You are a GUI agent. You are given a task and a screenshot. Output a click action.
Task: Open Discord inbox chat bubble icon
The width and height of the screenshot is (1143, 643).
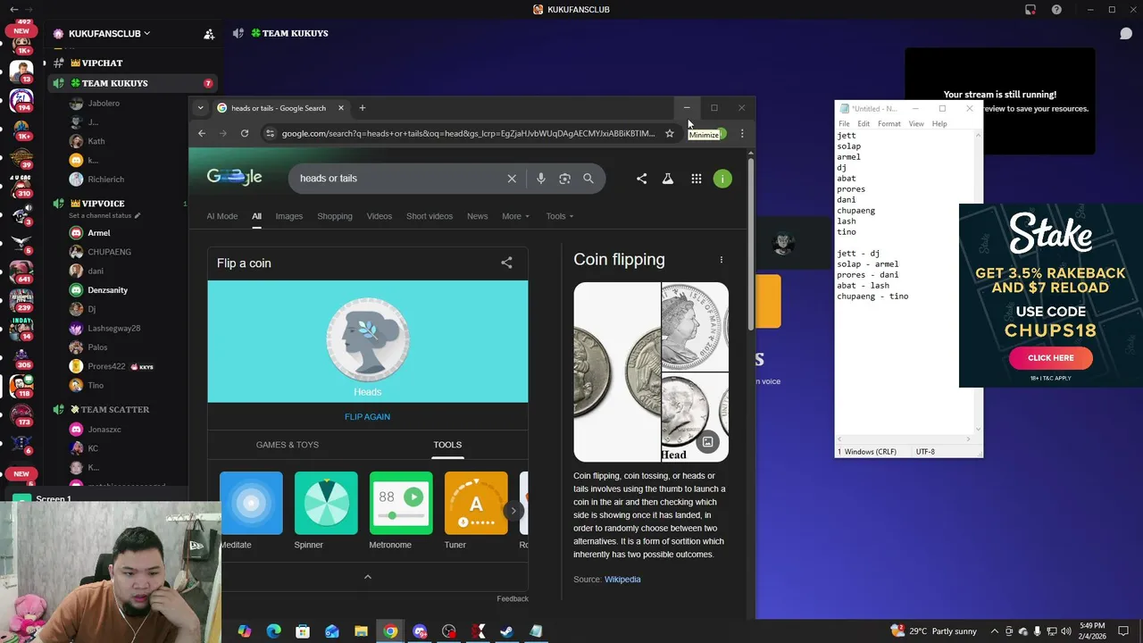[1126, 34]
